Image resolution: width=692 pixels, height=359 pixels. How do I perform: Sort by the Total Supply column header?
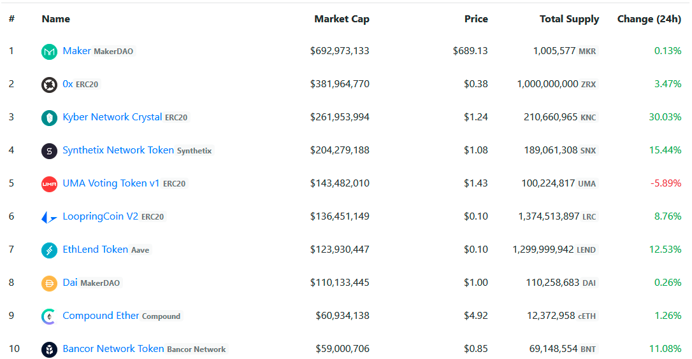pyautogui.click(x=569, y=19)
